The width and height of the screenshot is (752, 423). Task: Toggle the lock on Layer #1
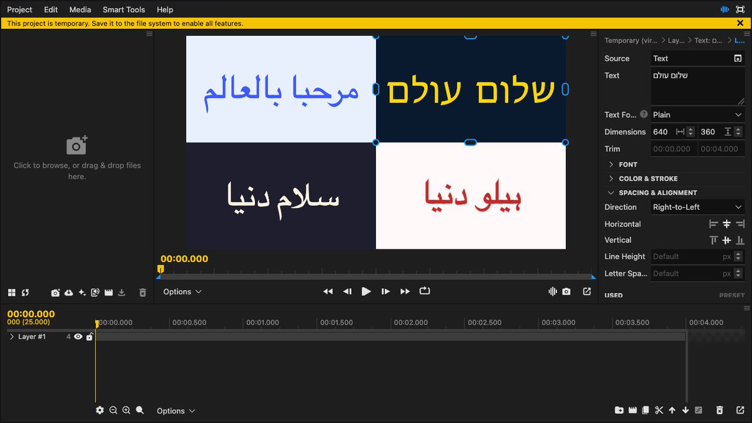[90, 337]
